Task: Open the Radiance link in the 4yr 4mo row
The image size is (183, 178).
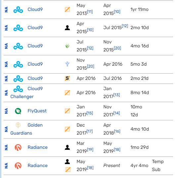Action: [x=38, y=166]
